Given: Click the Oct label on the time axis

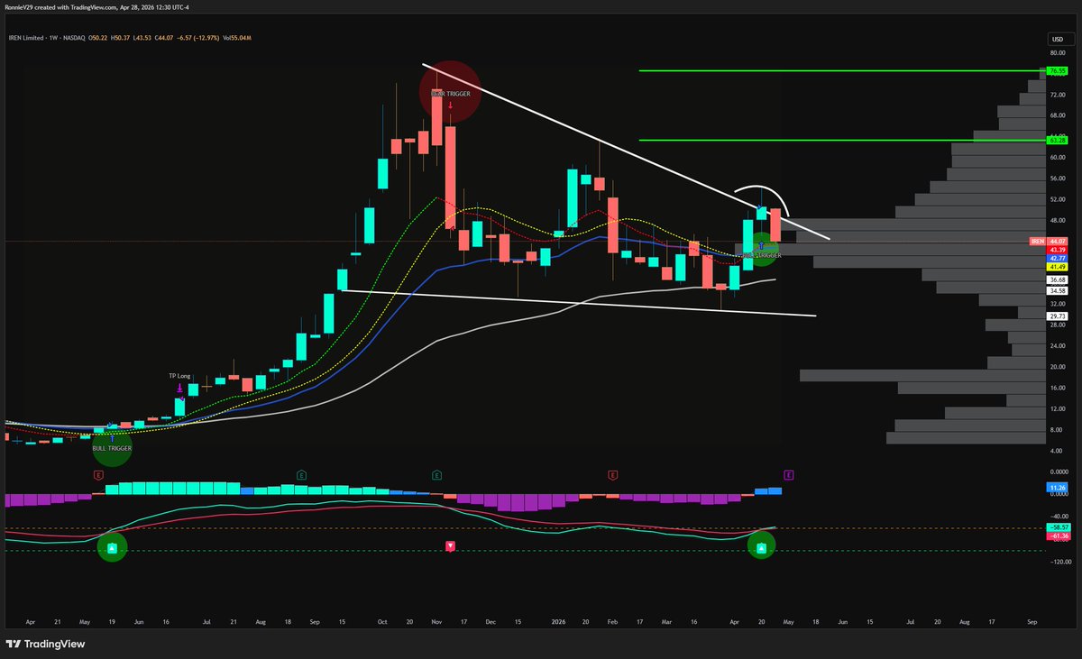Looking at the screenshot, I should [382, 621].
